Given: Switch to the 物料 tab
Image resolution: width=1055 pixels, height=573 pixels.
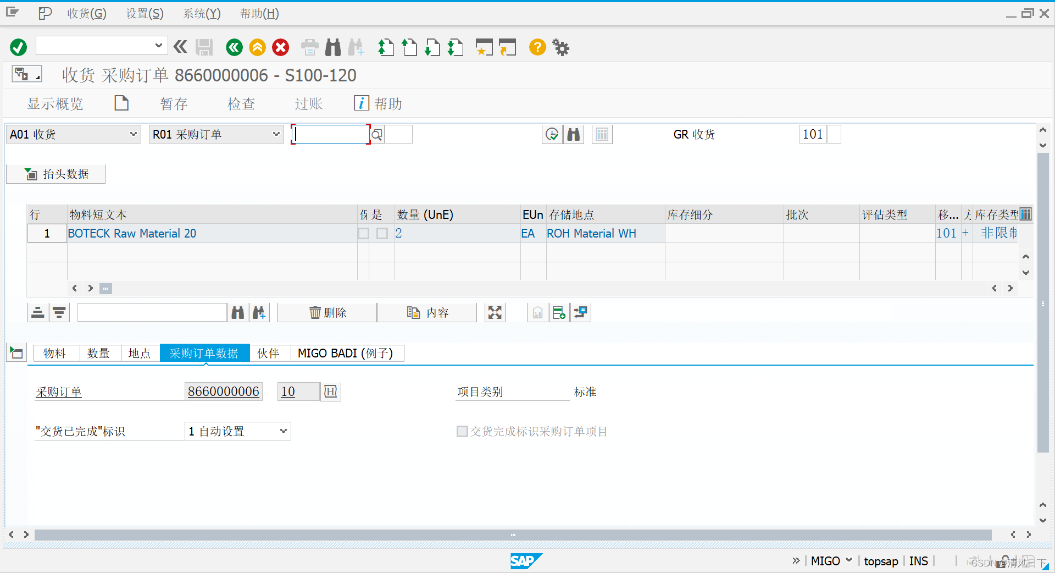Looking at the screenshot, I should 57,353.
